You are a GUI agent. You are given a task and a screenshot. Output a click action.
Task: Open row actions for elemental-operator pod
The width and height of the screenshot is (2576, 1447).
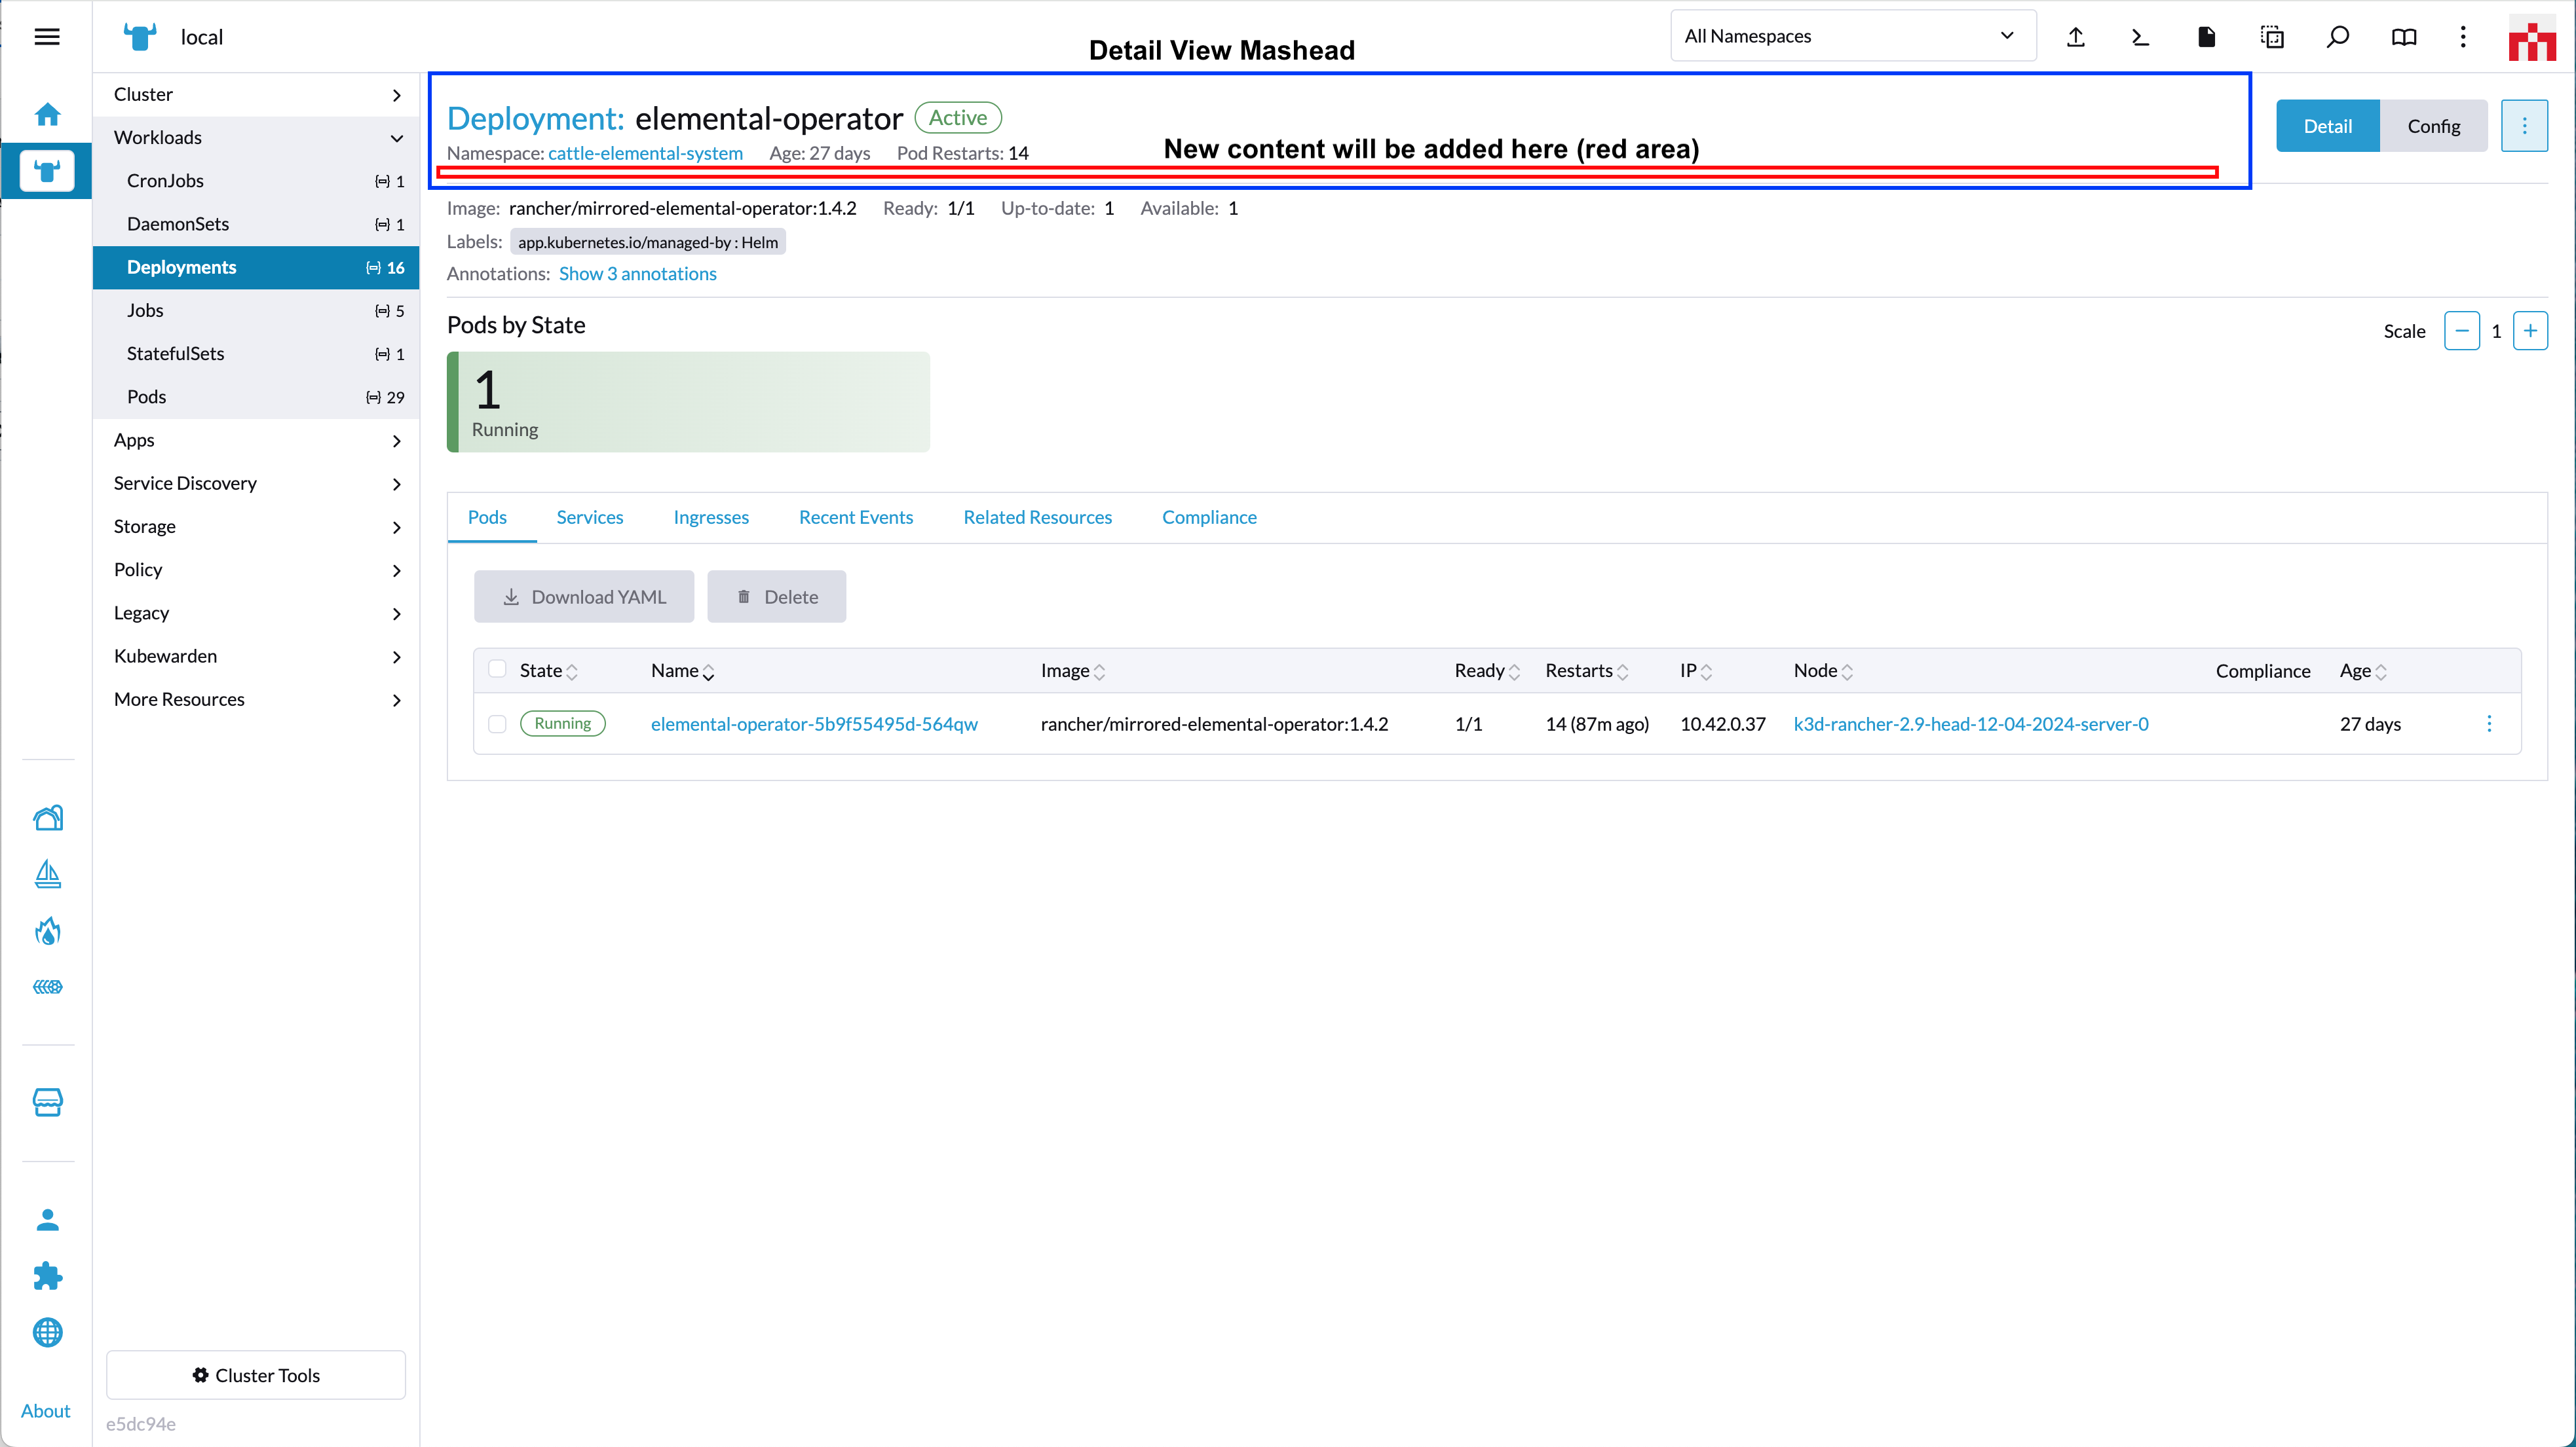click(2489, 723)
